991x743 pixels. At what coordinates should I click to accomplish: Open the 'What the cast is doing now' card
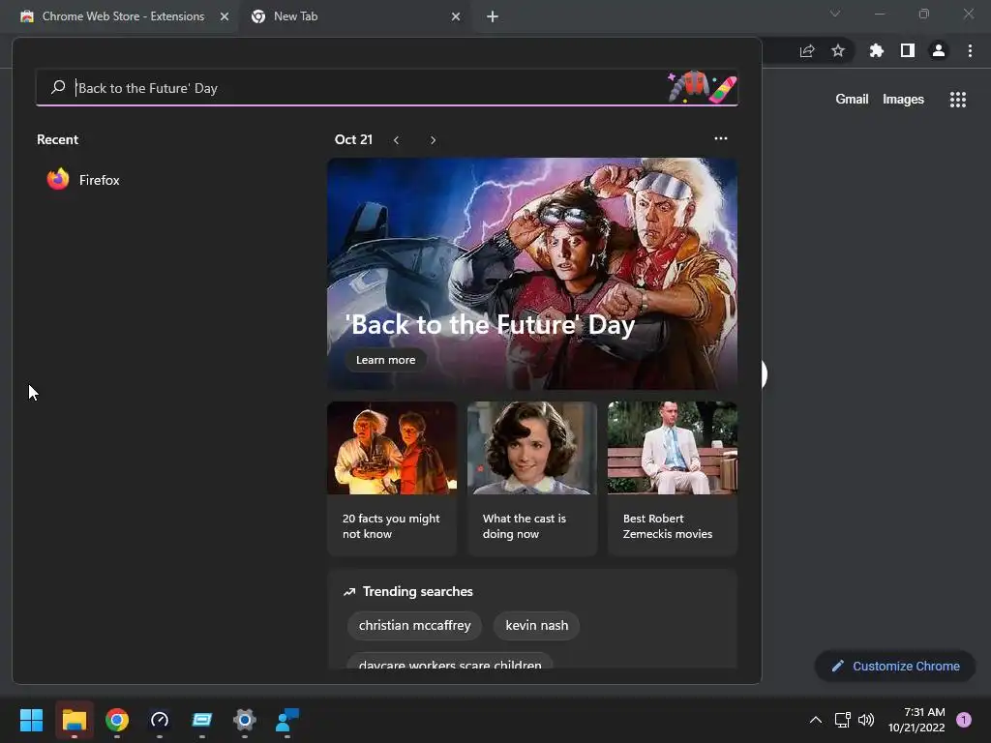(x=532, y=478)
